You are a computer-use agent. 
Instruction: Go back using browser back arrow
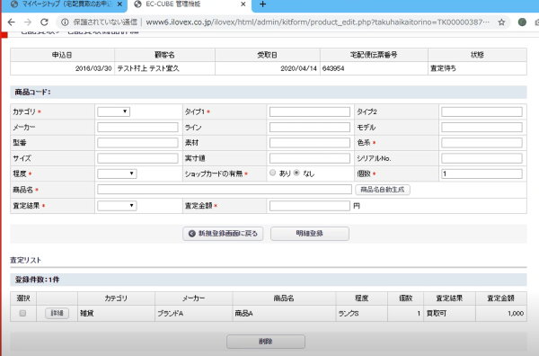(12, 22)
